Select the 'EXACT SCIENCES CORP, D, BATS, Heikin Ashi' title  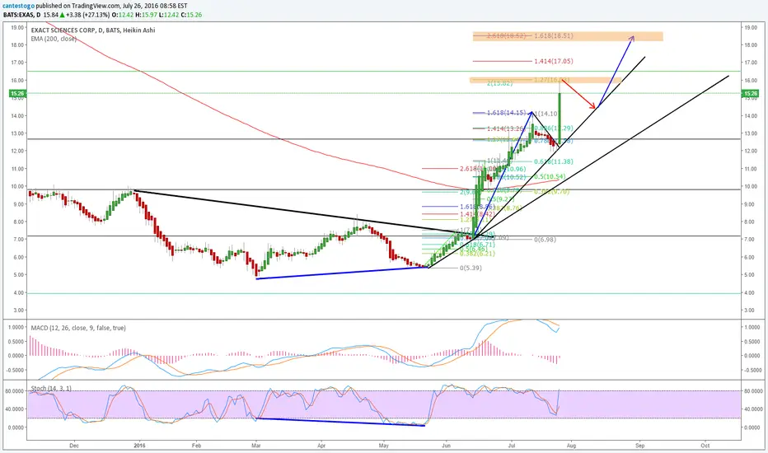point(93,30)
